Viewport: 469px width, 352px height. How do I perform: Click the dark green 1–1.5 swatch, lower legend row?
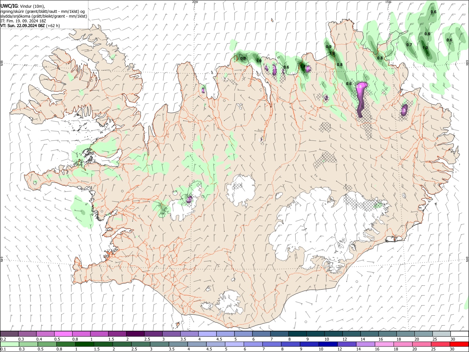pyautogui.click(x=84, y=344)
